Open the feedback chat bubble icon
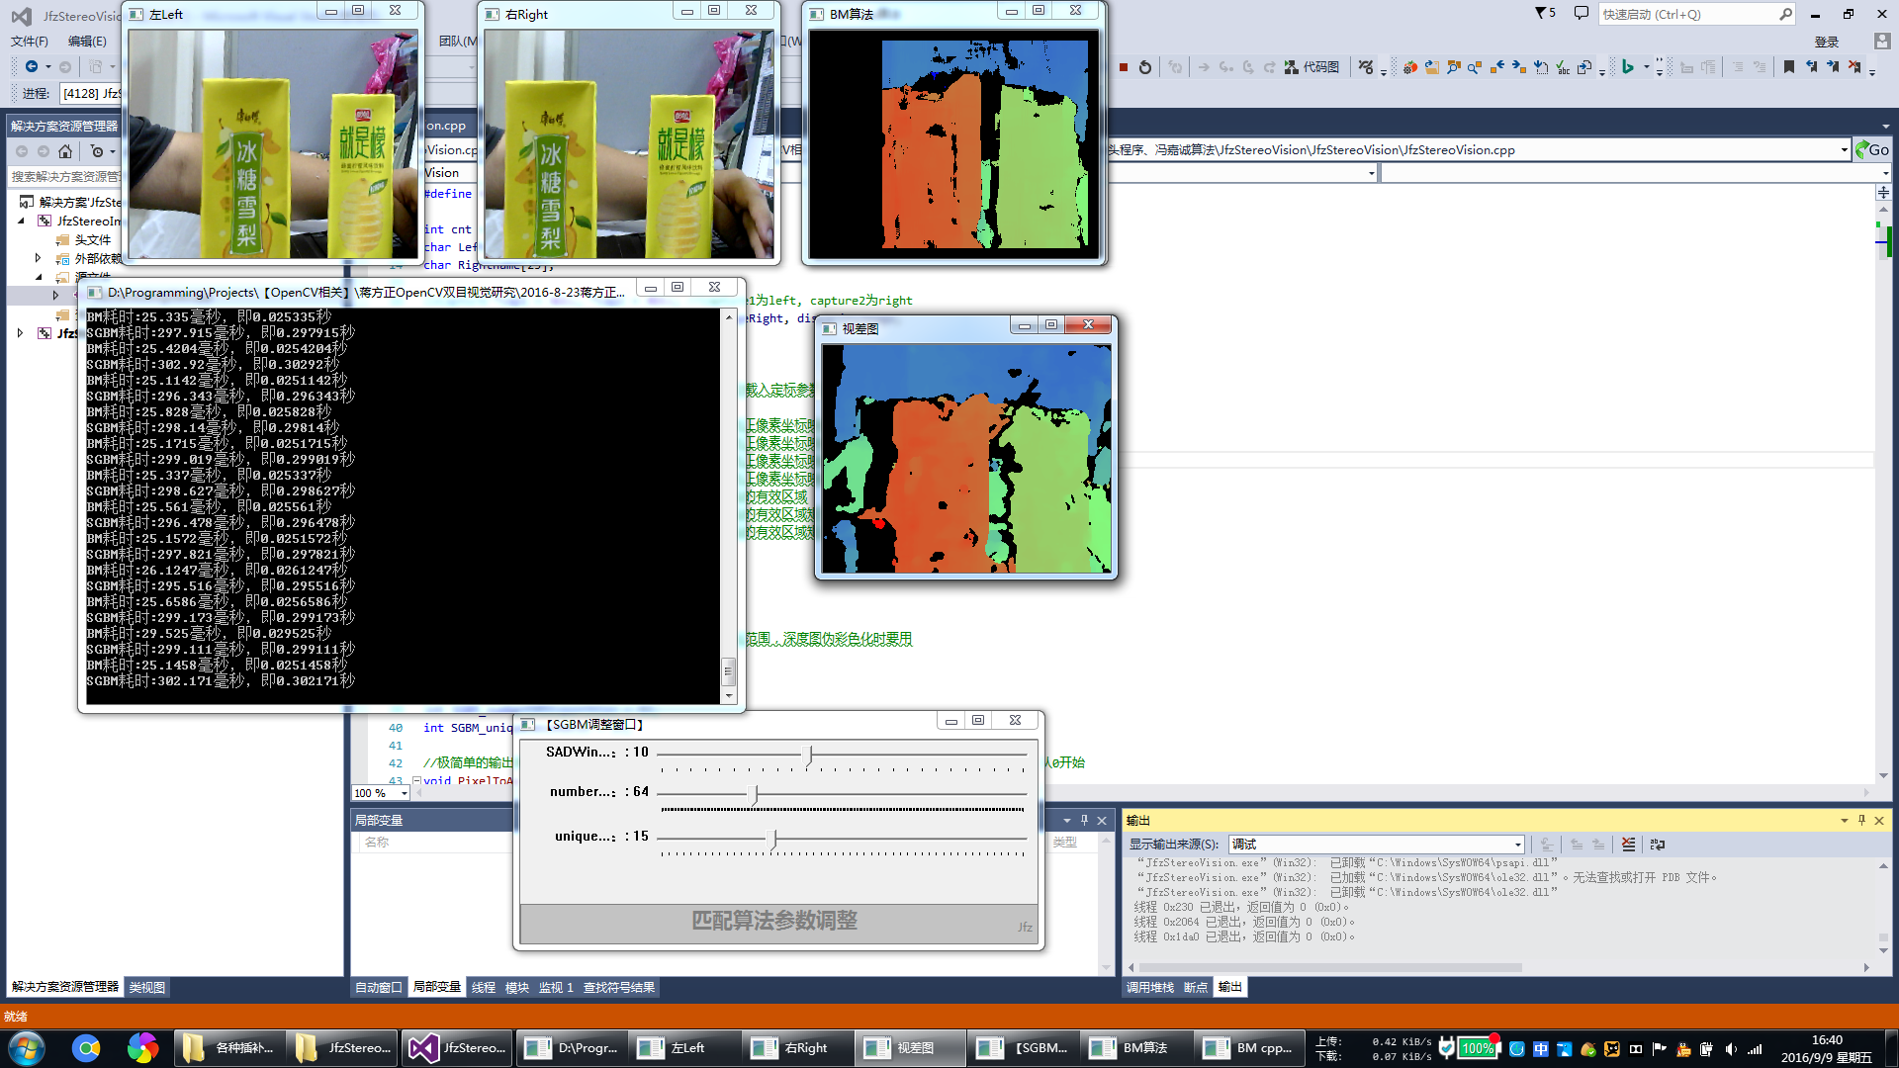 1581,14
